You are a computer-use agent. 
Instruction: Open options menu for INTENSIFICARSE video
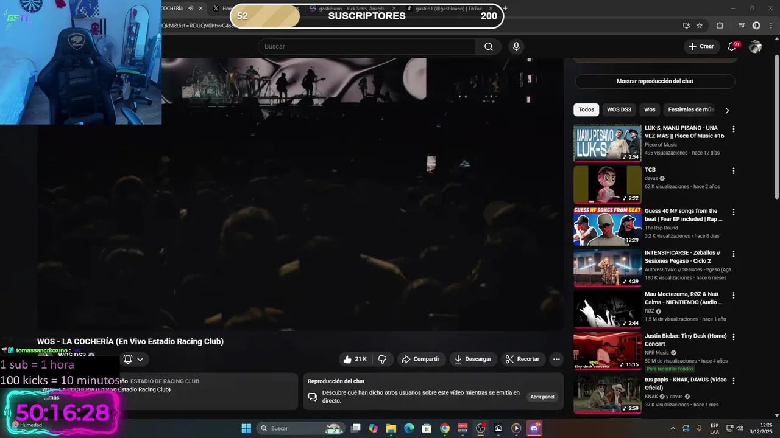pos(734,254)
